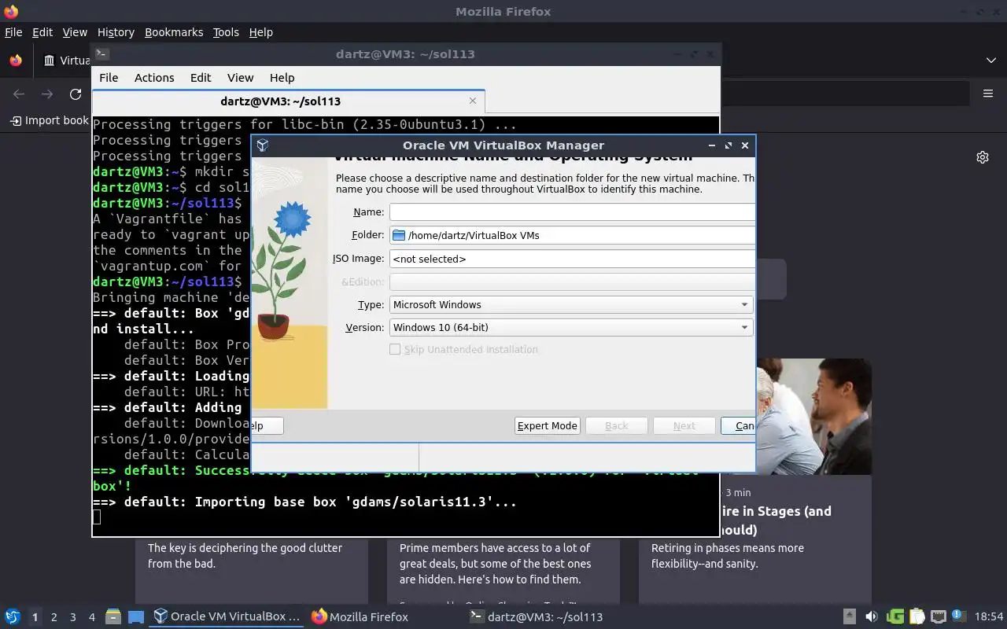
Task: Click the Expert Mode button
Action: pos(548,425)
